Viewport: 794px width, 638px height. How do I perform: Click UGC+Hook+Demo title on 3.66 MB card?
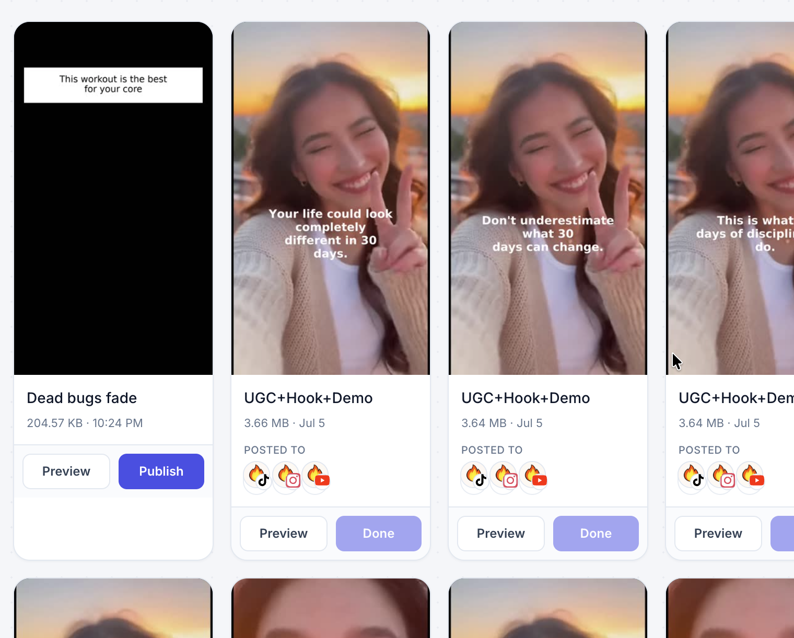308,398
